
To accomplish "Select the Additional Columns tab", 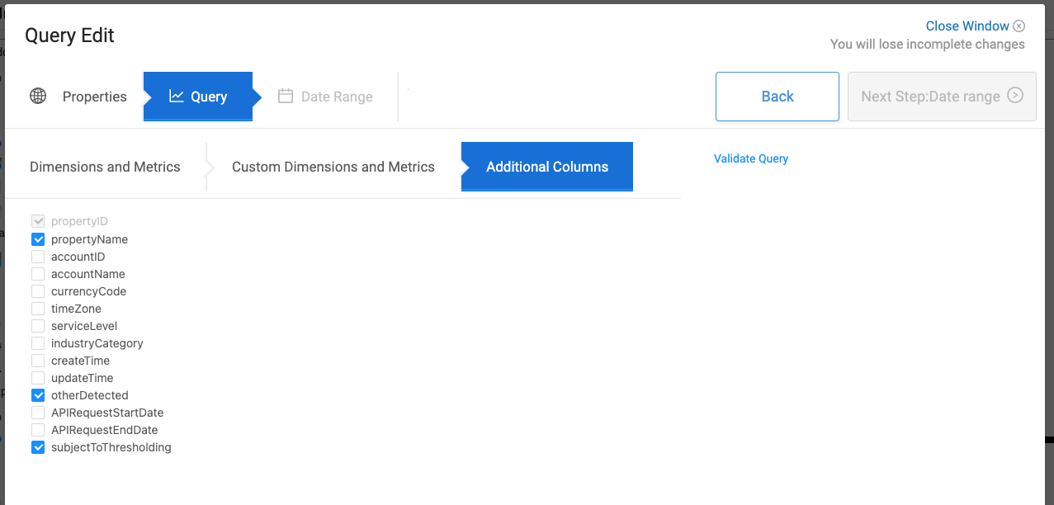I will [547, 167].
